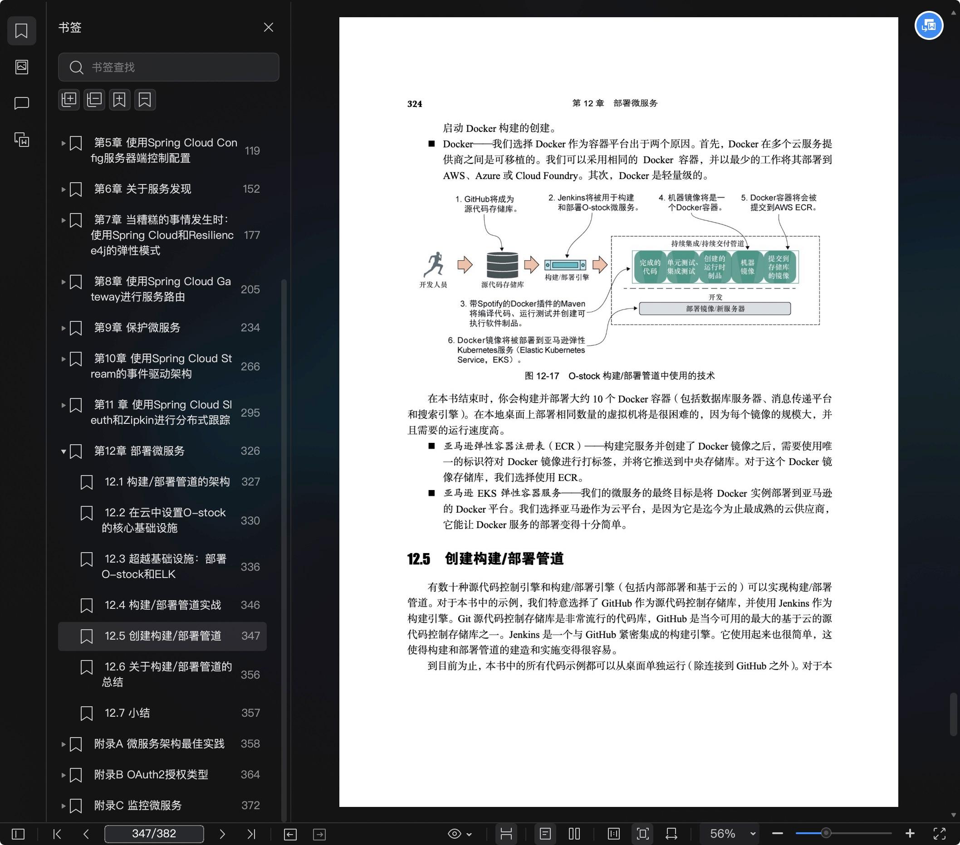This screenshot has width=960, height=845.
Task: Expand the 第11章 Sleuth和Zipkin bookmark
Action: click(x=63, y=404)
